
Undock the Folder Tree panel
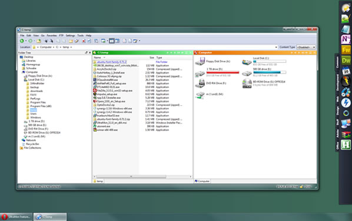tap(86, 53)
